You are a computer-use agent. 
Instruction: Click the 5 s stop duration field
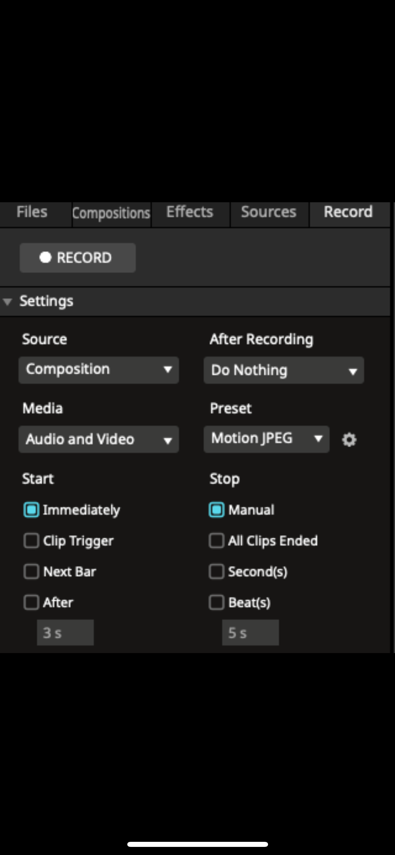(x=250, y=632)
